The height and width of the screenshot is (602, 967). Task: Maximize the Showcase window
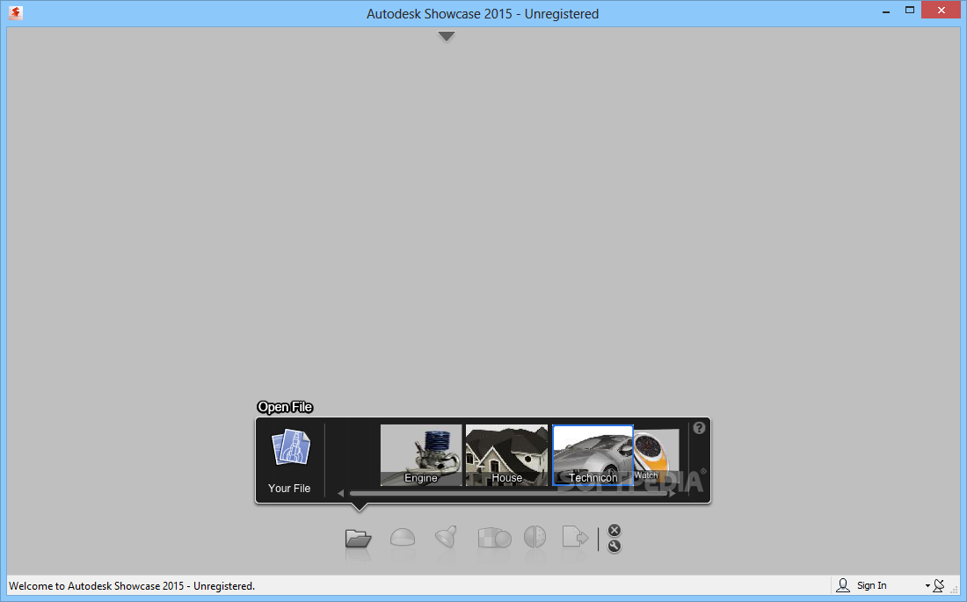[x=910, y=10]
